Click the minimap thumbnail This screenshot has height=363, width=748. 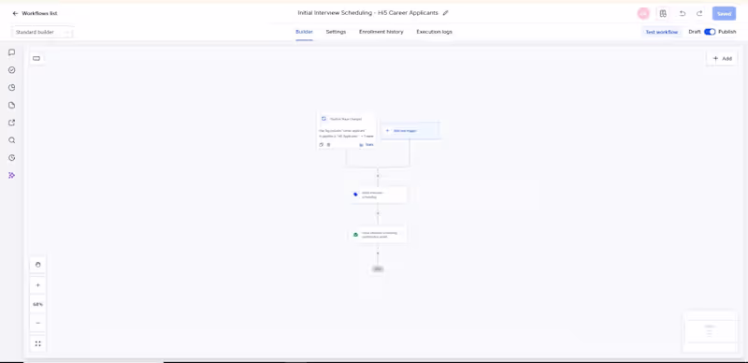pos(710,331)
